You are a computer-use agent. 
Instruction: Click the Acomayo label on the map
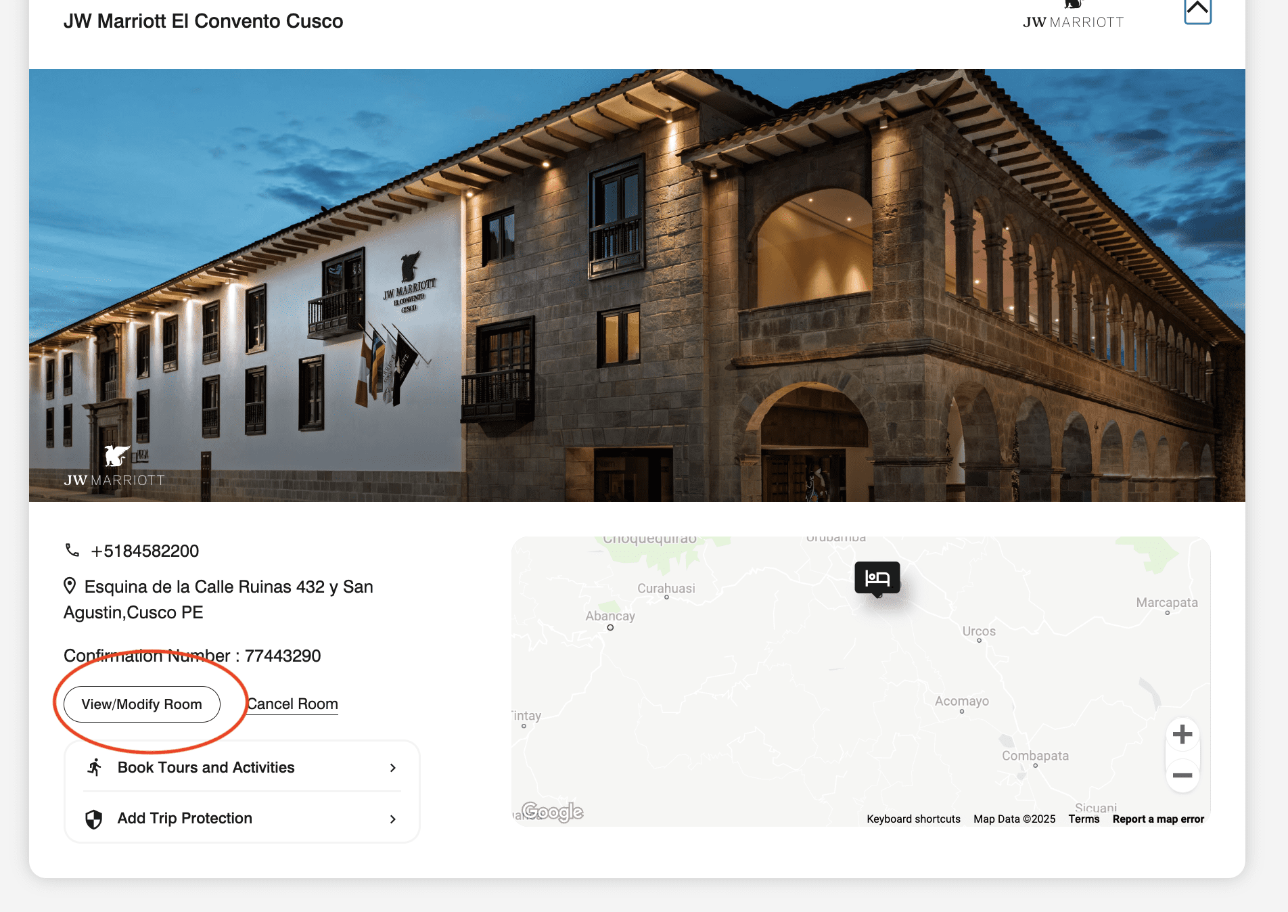962,701
